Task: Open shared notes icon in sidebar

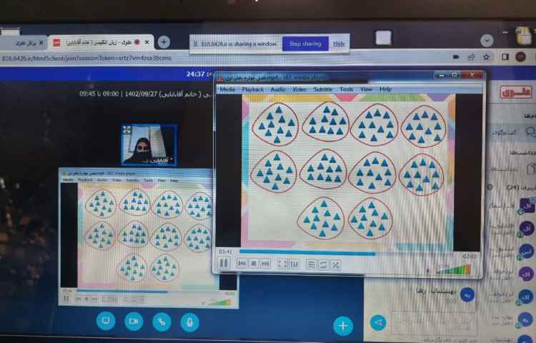Action: (x=531, y=169)
